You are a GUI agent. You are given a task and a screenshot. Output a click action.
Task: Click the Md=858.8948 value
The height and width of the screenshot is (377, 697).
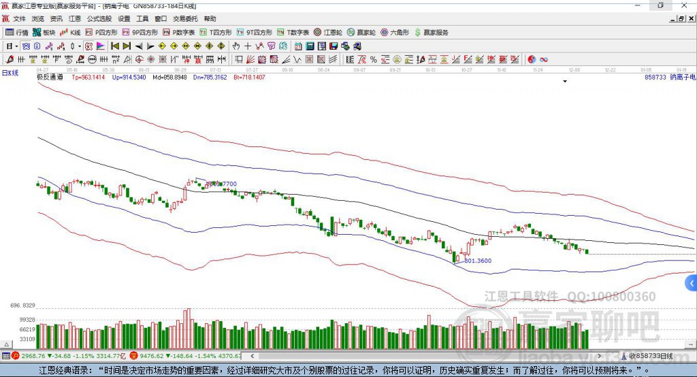click(169, 77)
